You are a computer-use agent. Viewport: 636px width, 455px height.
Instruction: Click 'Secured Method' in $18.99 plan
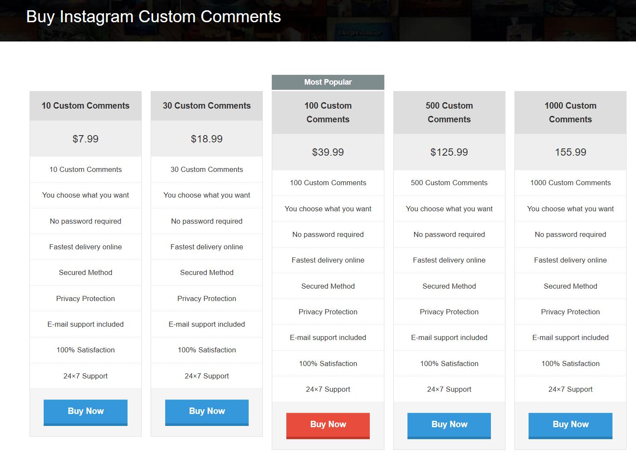pos(207,272)
